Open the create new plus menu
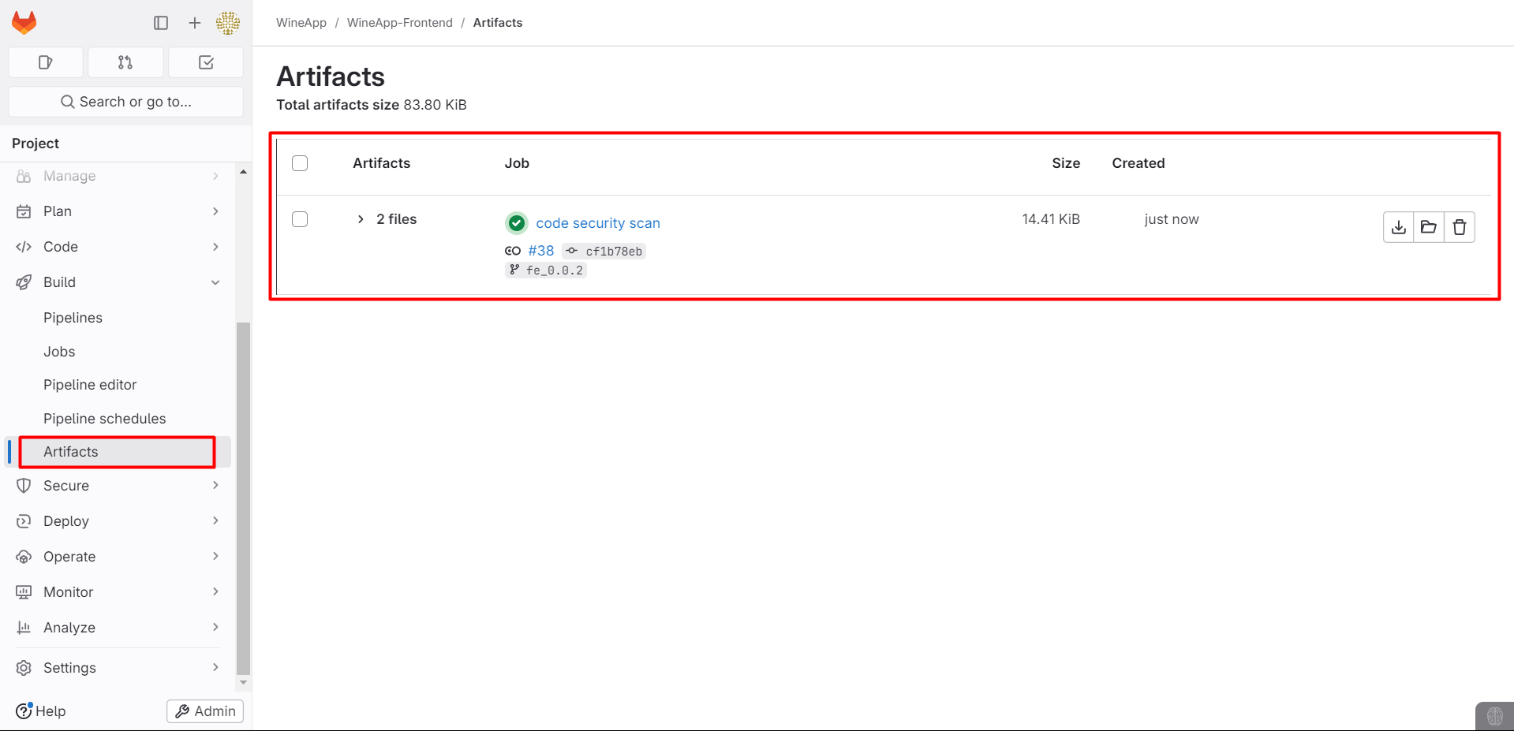 (x=195, y=23)
